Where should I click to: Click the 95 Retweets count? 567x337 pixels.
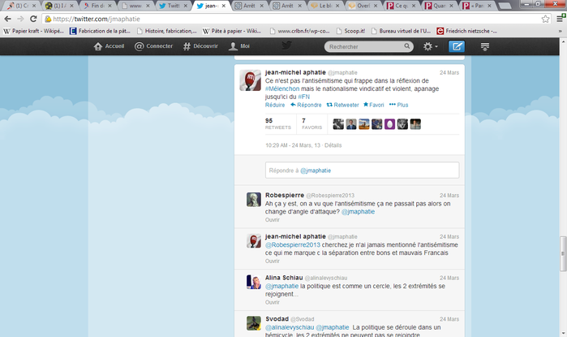277,123
